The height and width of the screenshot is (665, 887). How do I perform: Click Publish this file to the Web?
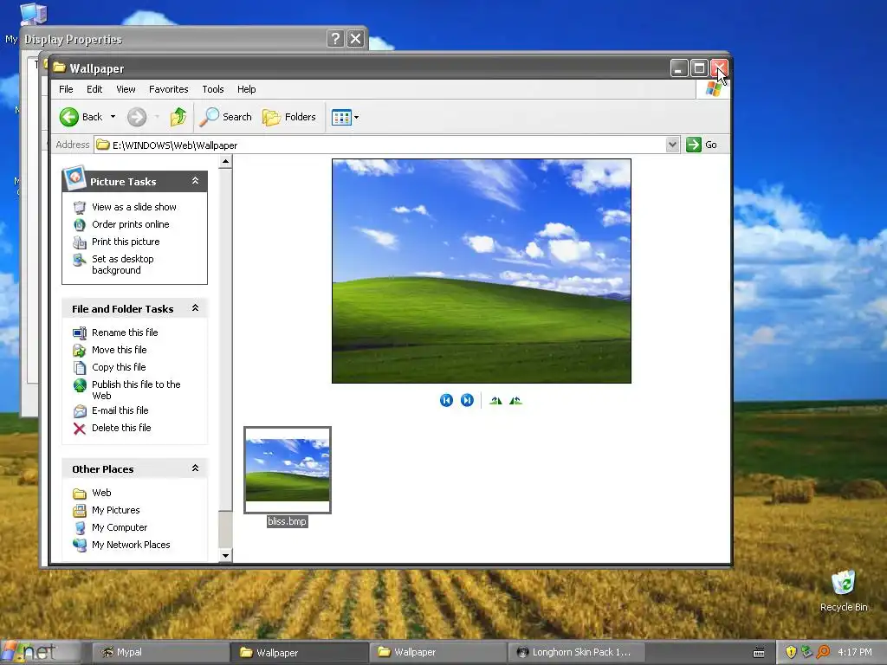point(136,390)
